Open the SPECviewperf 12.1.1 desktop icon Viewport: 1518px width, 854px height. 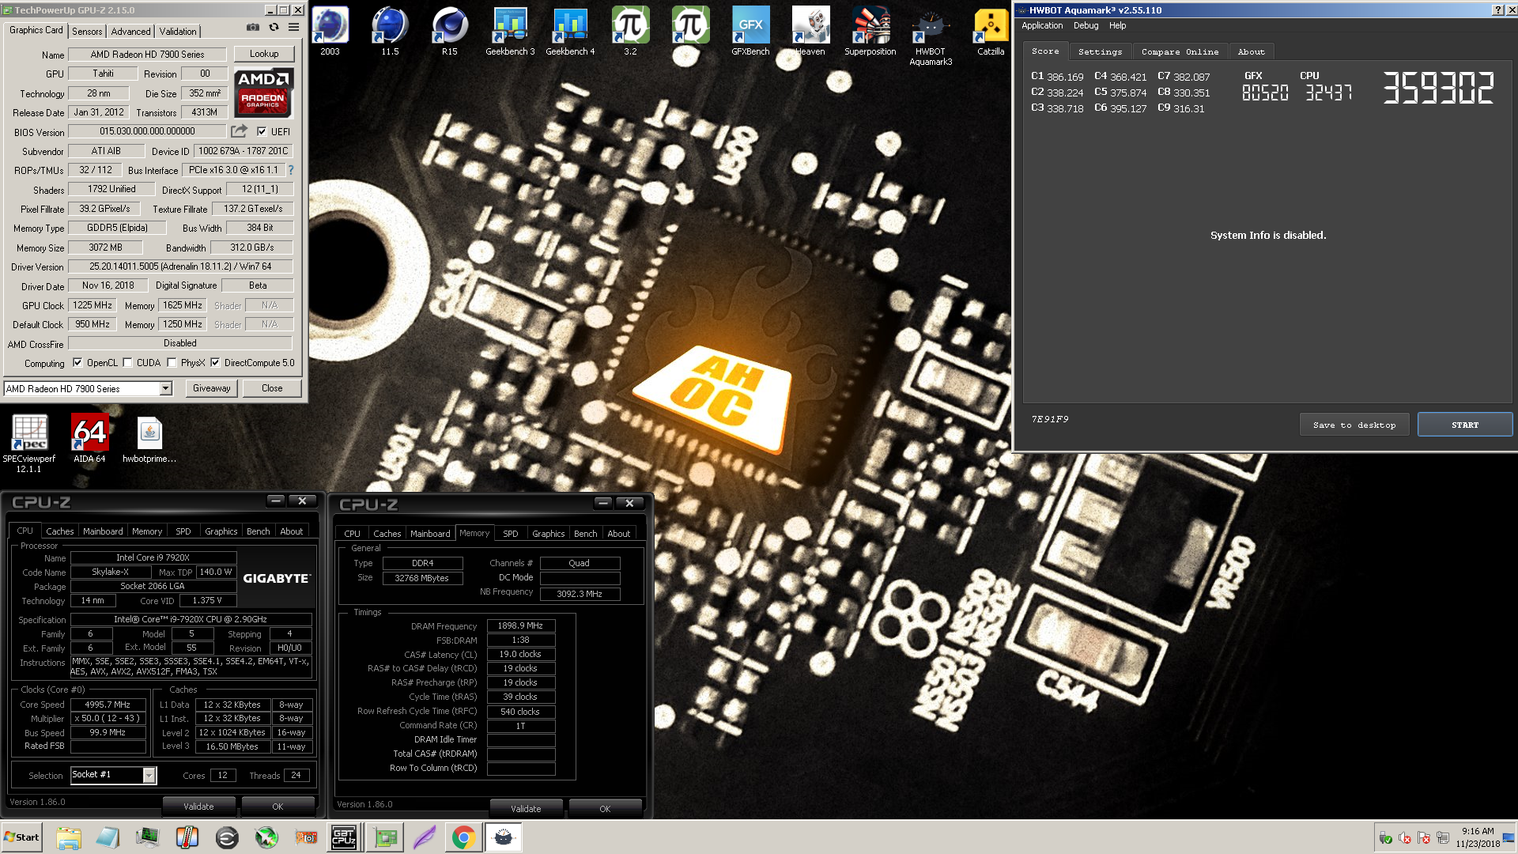pos(29,444)
